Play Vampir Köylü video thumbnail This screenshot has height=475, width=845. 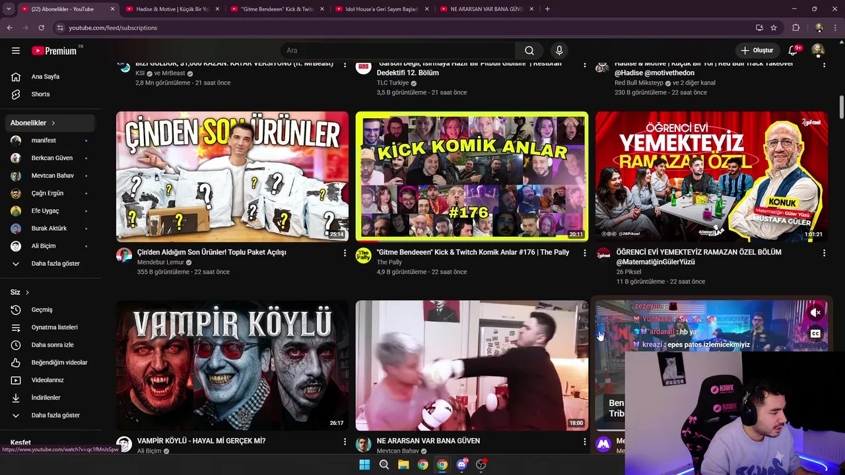232,365
